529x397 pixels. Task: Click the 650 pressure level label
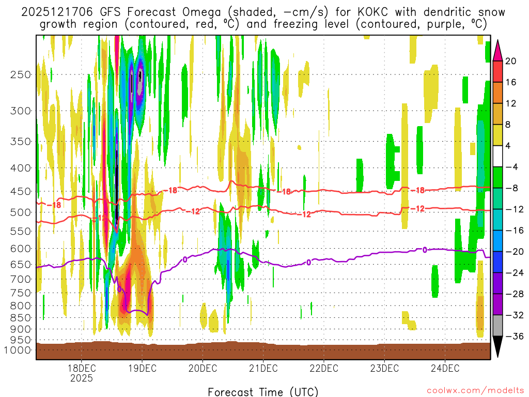21,264
